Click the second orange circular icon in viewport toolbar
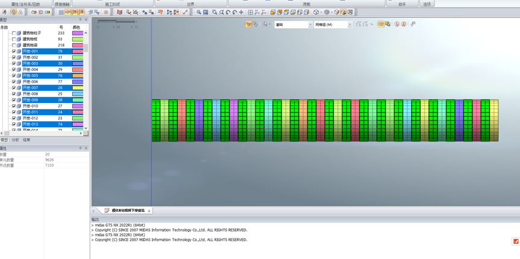Screen dimensions: 520x259 coord(404,24)
